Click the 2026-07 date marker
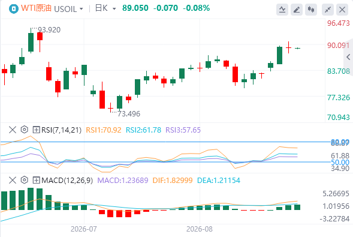This screenshot has height=237, width=353. [84, 229]
